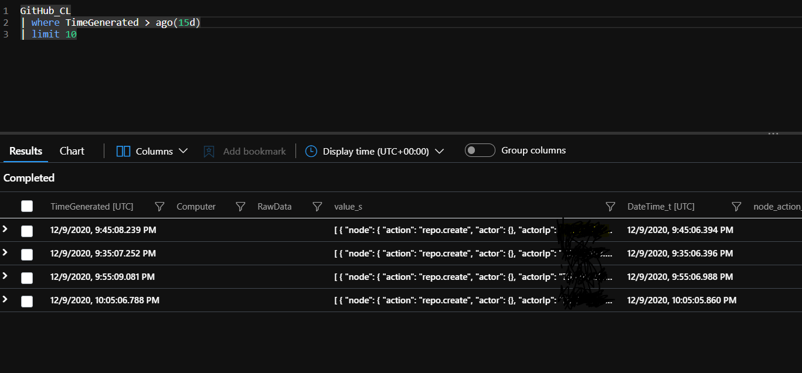Click value_s cell in 9:45:08.239 PM row

coord(474,230)
